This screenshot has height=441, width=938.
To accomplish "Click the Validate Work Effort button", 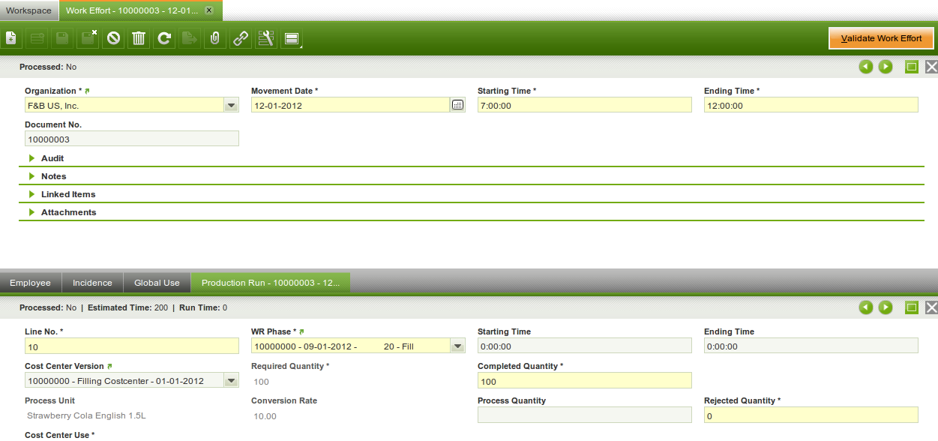I will tap(881, 38).
